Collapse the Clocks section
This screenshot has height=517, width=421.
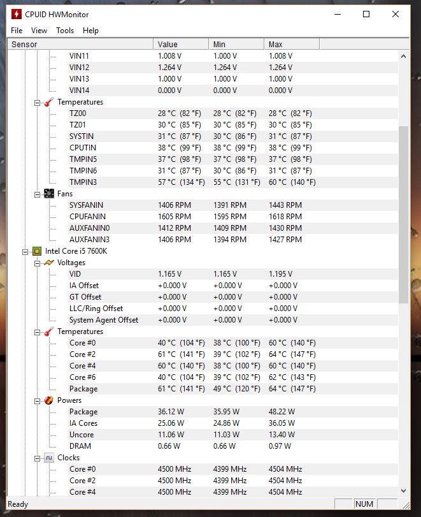pos(37,458)
